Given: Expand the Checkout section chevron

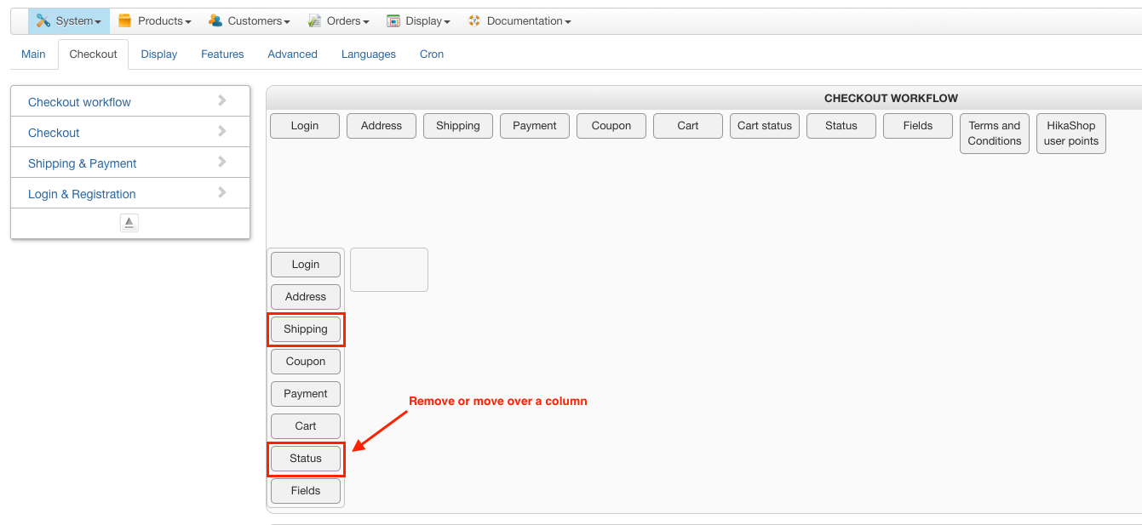Looking at the screenshot, I should 221,131.
